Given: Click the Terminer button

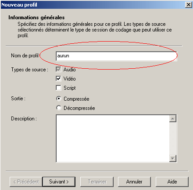Looking at the screenshot, I should 97,182.
